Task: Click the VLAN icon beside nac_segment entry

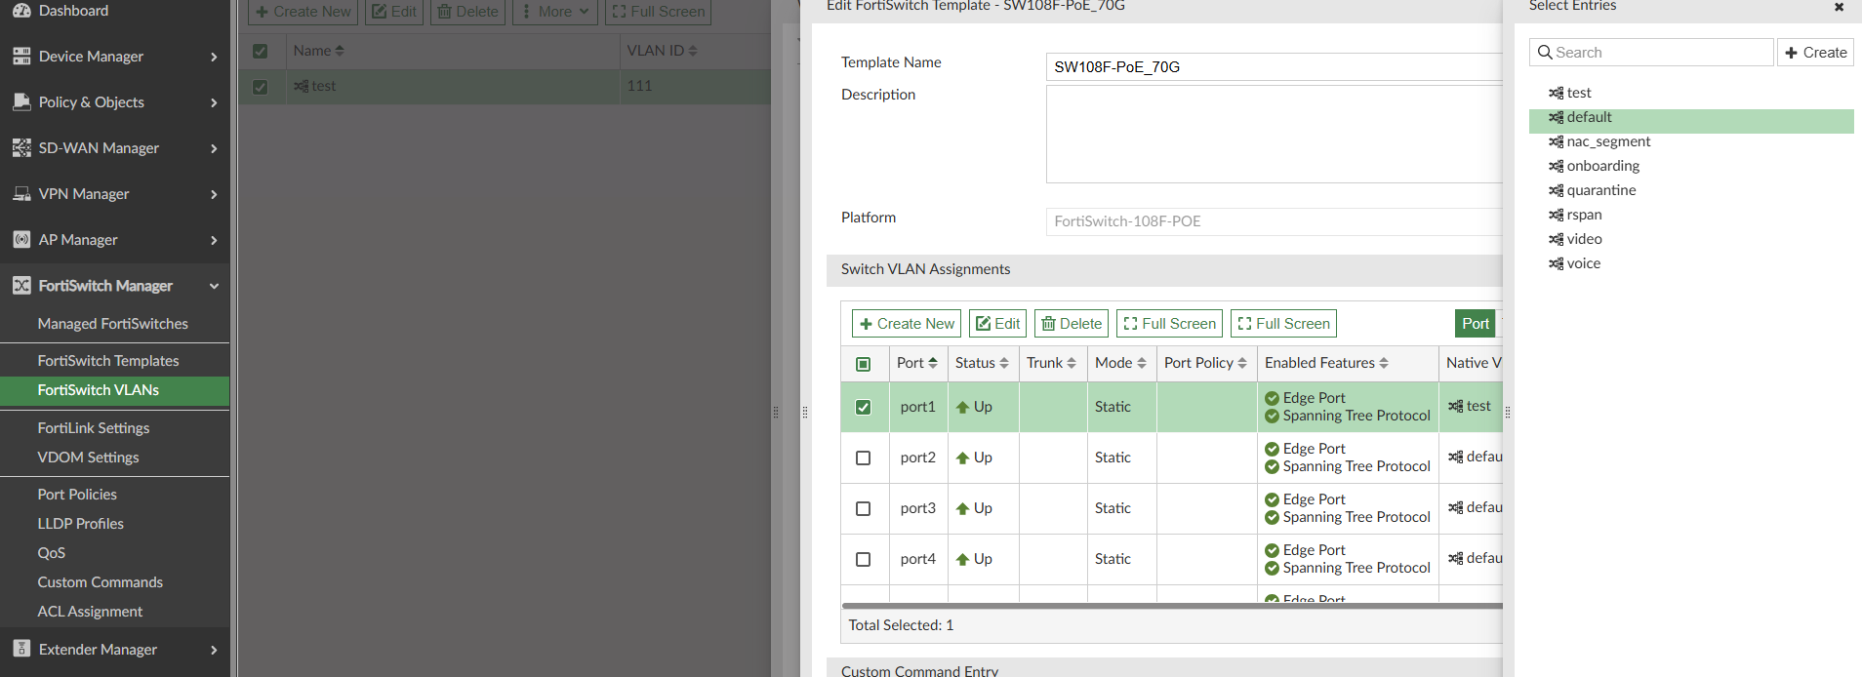Action: 1556,141
